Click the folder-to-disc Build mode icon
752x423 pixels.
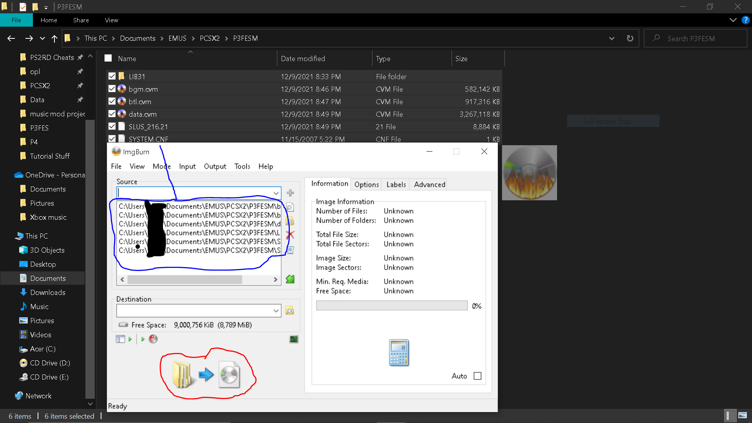tap(206, 373)
